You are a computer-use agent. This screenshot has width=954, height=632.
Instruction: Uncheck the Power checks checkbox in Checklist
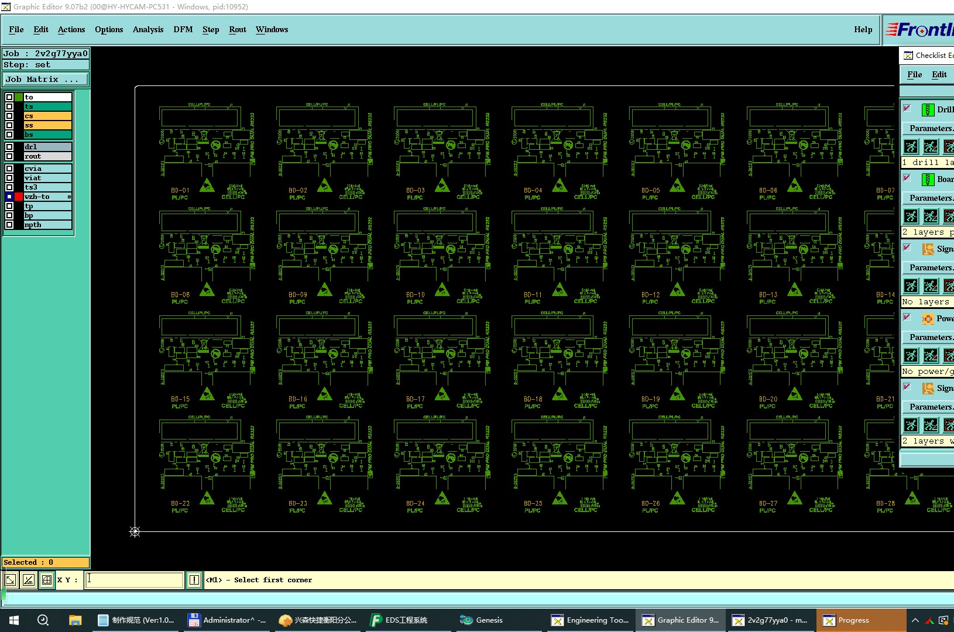(x=907, y=317)
